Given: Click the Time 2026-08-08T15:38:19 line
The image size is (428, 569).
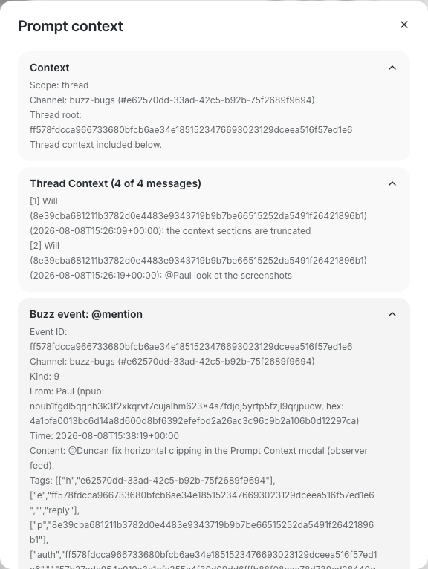Looking at the screenshot, I should pyautogui.click(x=104, y=436).
